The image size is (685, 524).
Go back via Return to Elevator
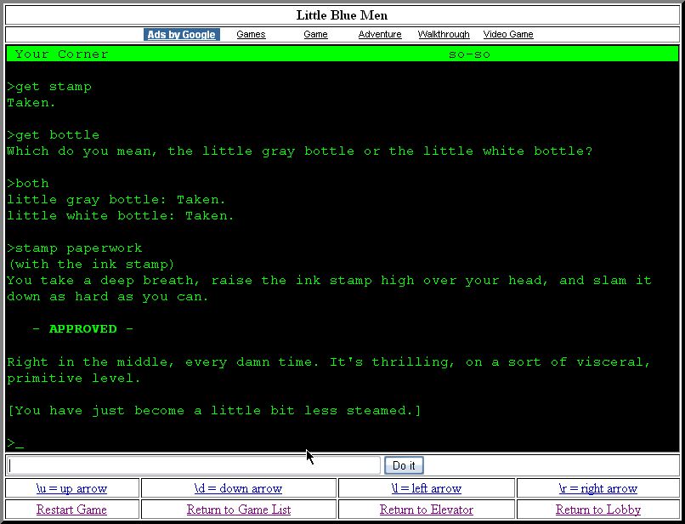click(426, 510)
